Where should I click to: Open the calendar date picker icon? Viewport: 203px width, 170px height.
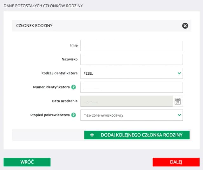(178, 101)
